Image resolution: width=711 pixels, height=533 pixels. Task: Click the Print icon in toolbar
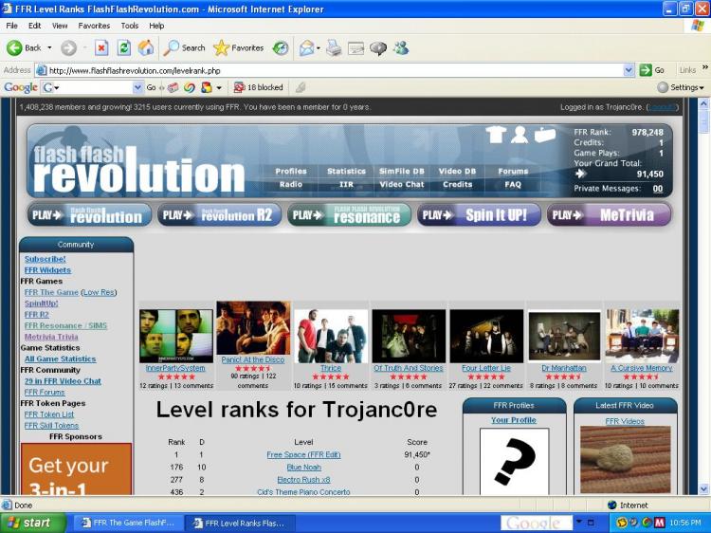[334, 47]
